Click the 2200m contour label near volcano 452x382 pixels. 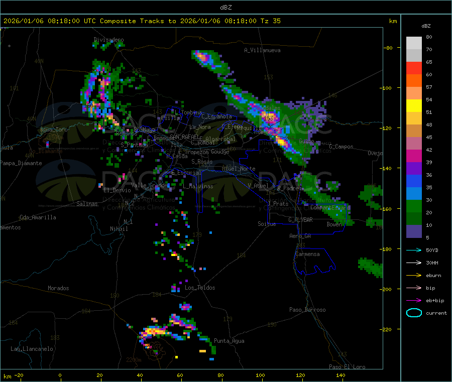coord(134,360)
